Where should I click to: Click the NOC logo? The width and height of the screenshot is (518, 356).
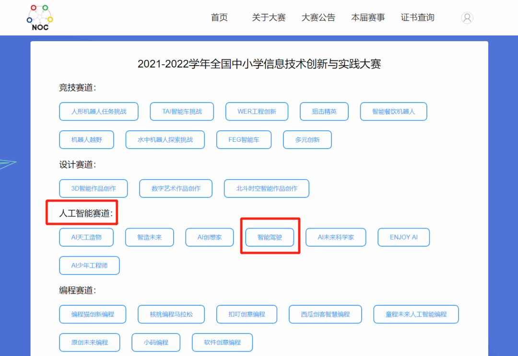tap(39, 18)
